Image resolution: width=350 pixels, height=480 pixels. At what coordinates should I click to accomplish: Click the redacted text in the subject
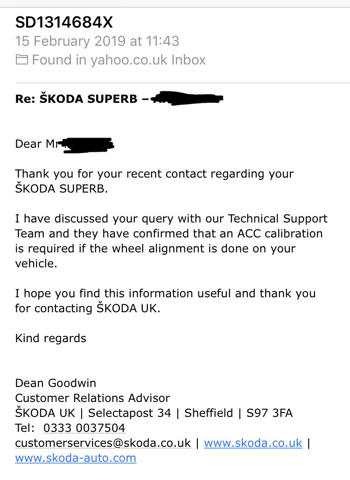click(187, 99)
